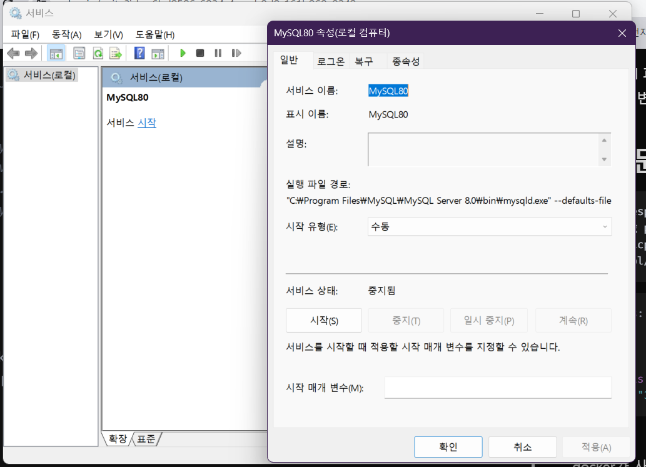Viewport: 646px width, 467px height.
Task: Open the Properties toolbar icon
Action: (x=79, y=53)
